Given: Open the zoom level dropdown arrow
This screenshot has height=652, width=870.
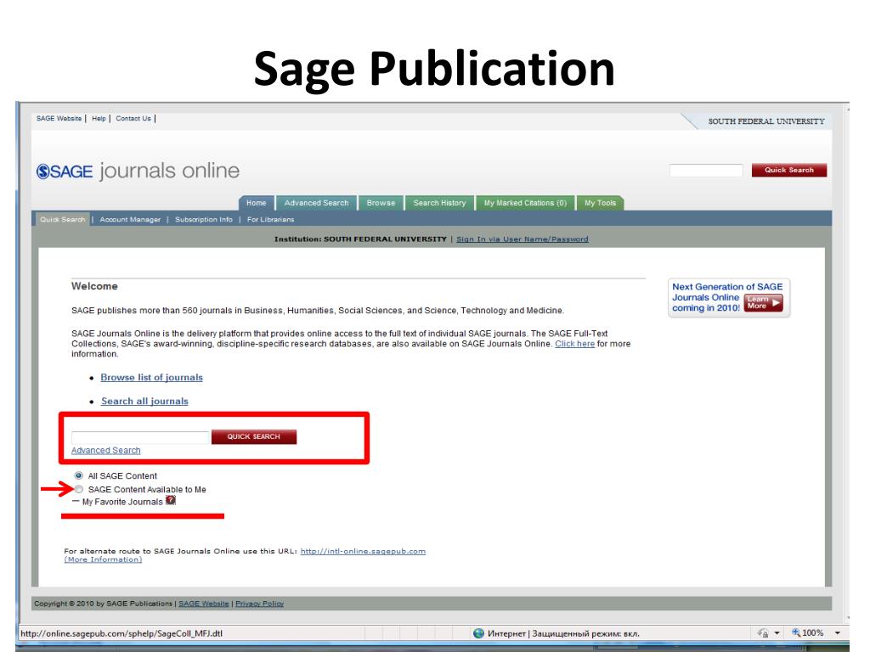Looking at the screenshot, I should pos(837,632).
